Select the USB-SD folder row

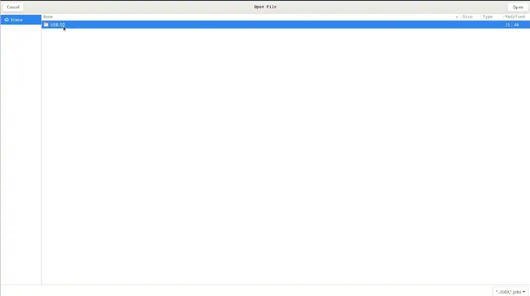pyautogui.click(x=286, y=25)
